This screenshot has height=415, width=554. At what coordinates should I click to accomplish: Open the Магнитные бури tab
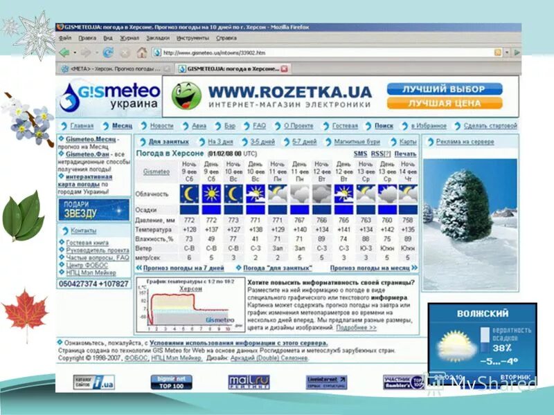pyautogui.click(x=357, y=142)
